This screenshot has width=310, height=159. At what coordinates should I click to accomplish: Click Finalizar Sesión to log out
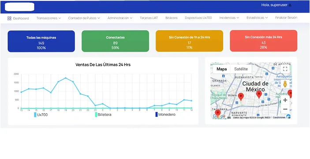click(x=286, y=18)
